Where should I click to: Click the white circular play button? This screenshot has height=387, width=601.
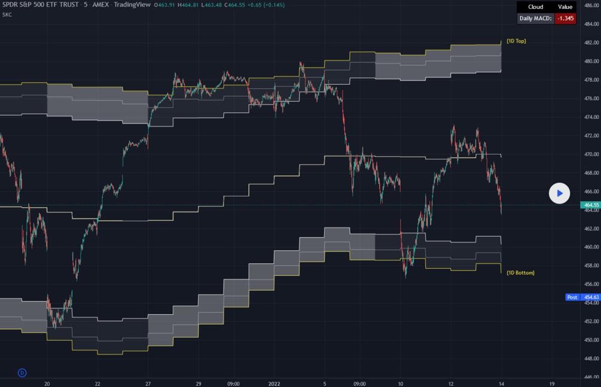coord(559,193)
